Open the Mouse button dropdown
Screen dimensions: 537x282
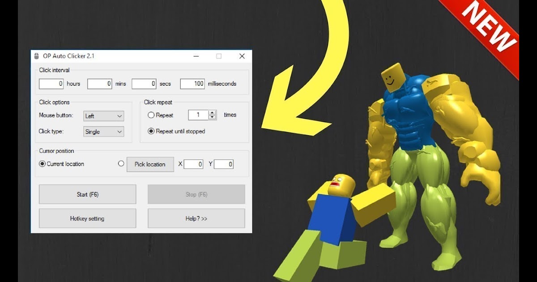click(104, 116)
